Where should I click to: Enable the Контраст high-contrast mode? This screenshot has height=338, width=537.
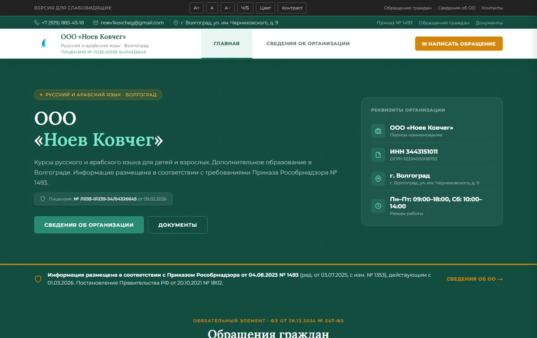[292, 8]
